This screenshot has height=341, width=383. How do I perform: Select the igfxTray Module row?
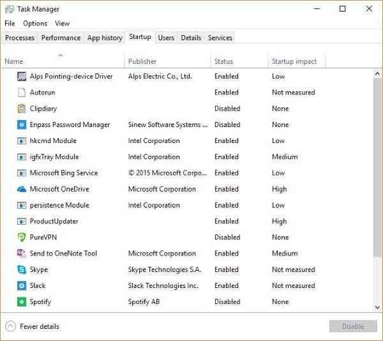tap(54, 156)
